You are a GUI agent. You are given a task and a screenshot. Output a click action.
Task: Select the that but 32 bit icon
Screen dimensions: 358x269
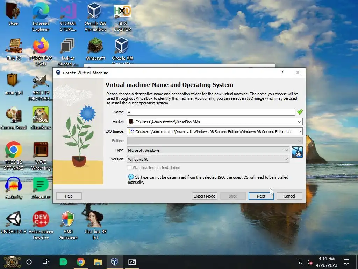click(95, 225)
